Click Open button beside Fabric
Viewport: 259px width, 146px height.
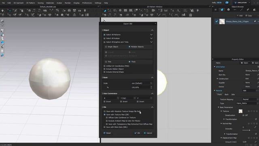[244, 63]
